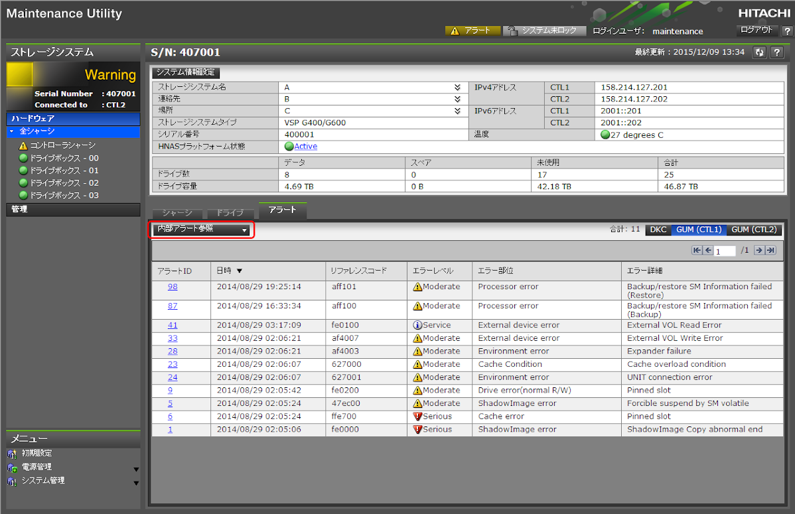Open help via the question mark icon beside refresh
This screenshot has width=795, height=514.
[777, 52]
